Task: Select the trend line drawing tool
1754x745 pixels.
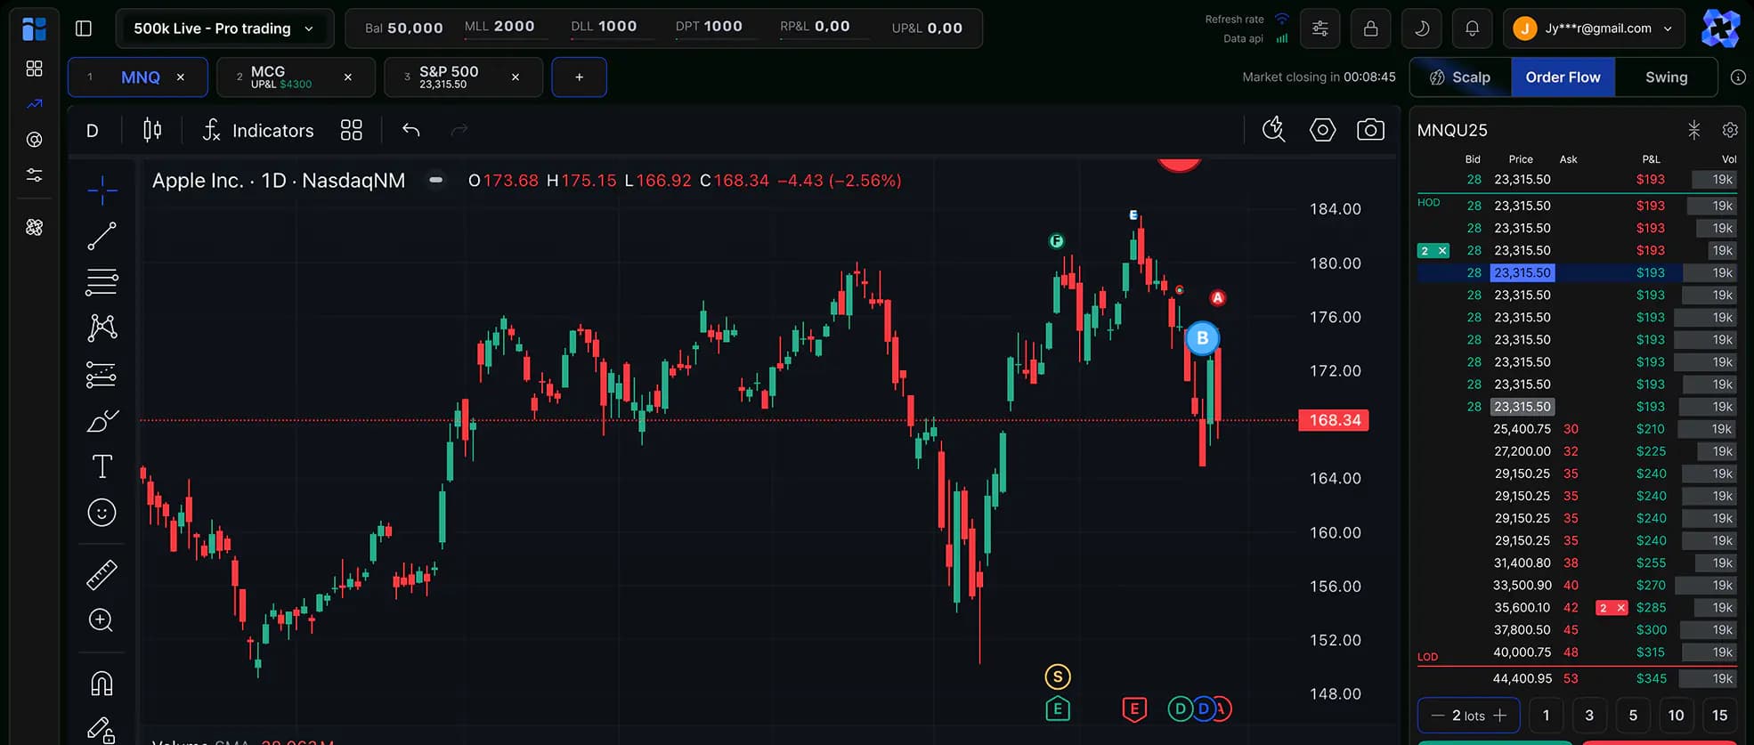Action: (x=102, y=236)
